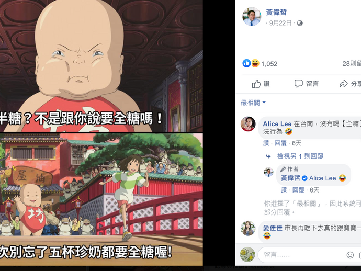Open 黃偉哲's profile picture in the post header
Screen dimensions: 361x271
pos(252,17)
